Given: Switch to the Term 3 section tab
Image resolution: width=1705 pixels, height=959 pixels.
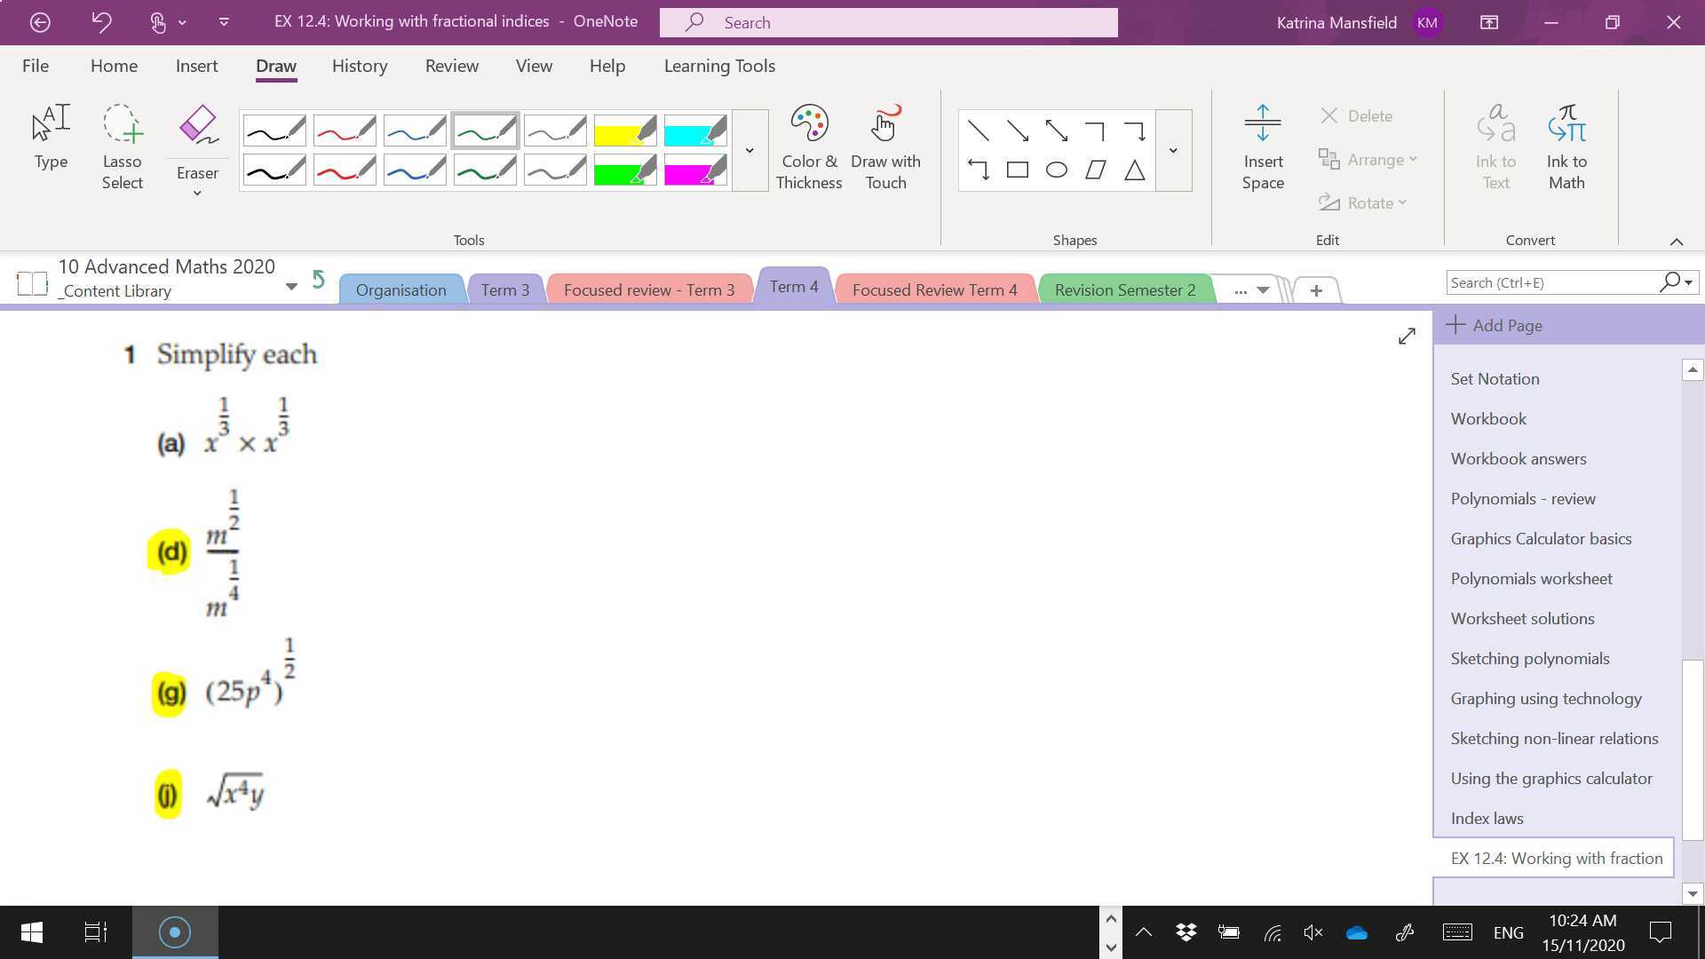Looking at the screenshot, I should click(504, 290).
